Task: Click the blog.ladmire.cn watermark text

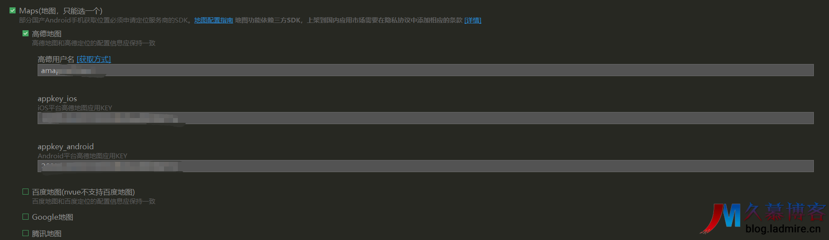Action: (783, 229)
